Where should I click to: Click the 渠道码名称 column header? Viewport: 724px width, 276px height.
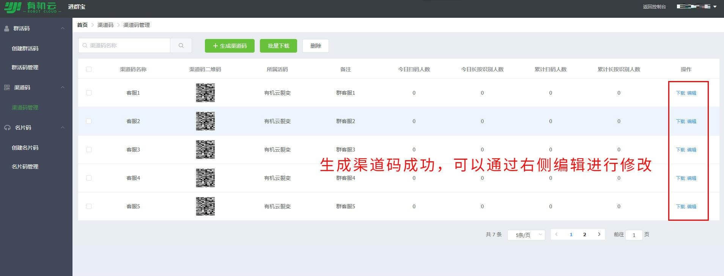click(x=133, y=69)
